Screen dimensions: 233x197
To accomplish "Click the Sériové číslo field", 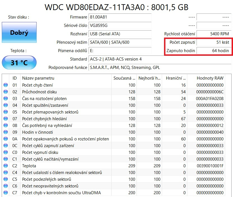I will (x=120, y=26).
